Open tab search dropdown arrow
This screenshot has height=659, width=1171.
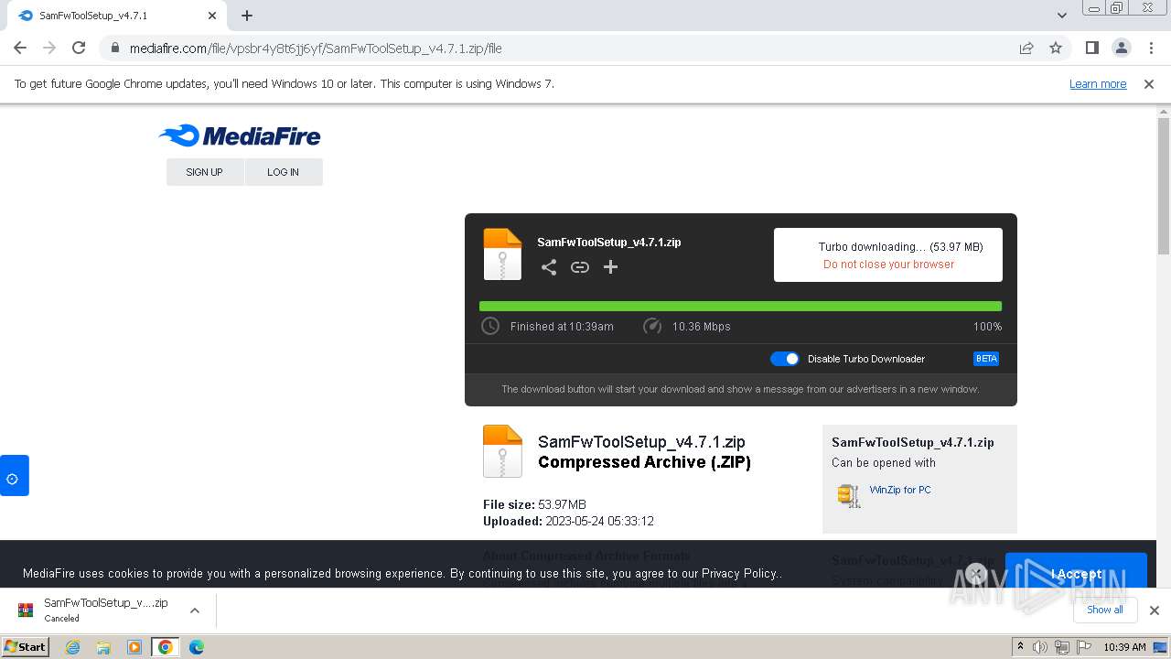1062,16
